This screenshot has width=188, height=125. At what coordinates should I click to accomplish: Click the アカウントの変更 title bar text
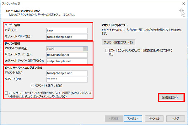[11, 4]
